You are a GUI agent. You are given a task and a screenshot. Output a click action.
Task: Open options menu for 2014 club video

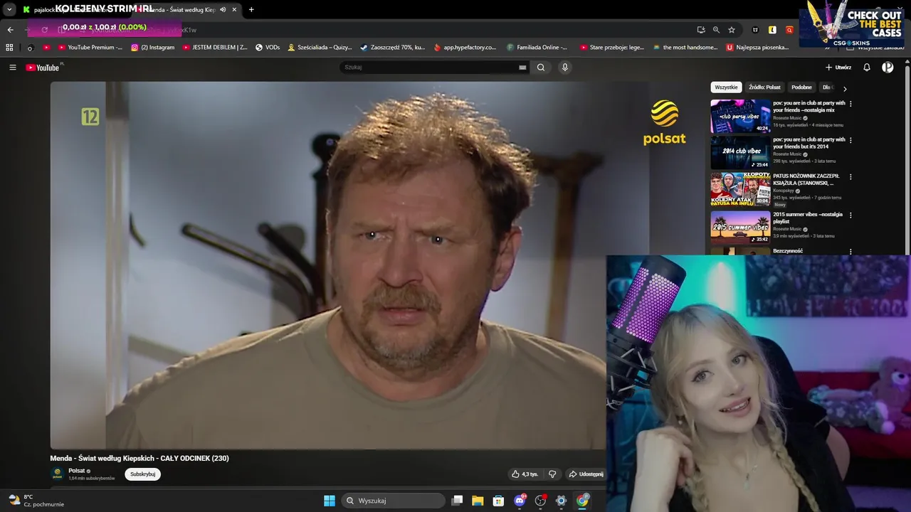(x=851, y=140)
